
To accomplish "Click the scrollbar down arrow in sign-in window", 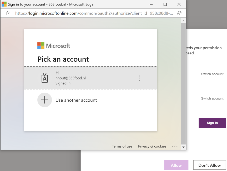I will point(183,147).
